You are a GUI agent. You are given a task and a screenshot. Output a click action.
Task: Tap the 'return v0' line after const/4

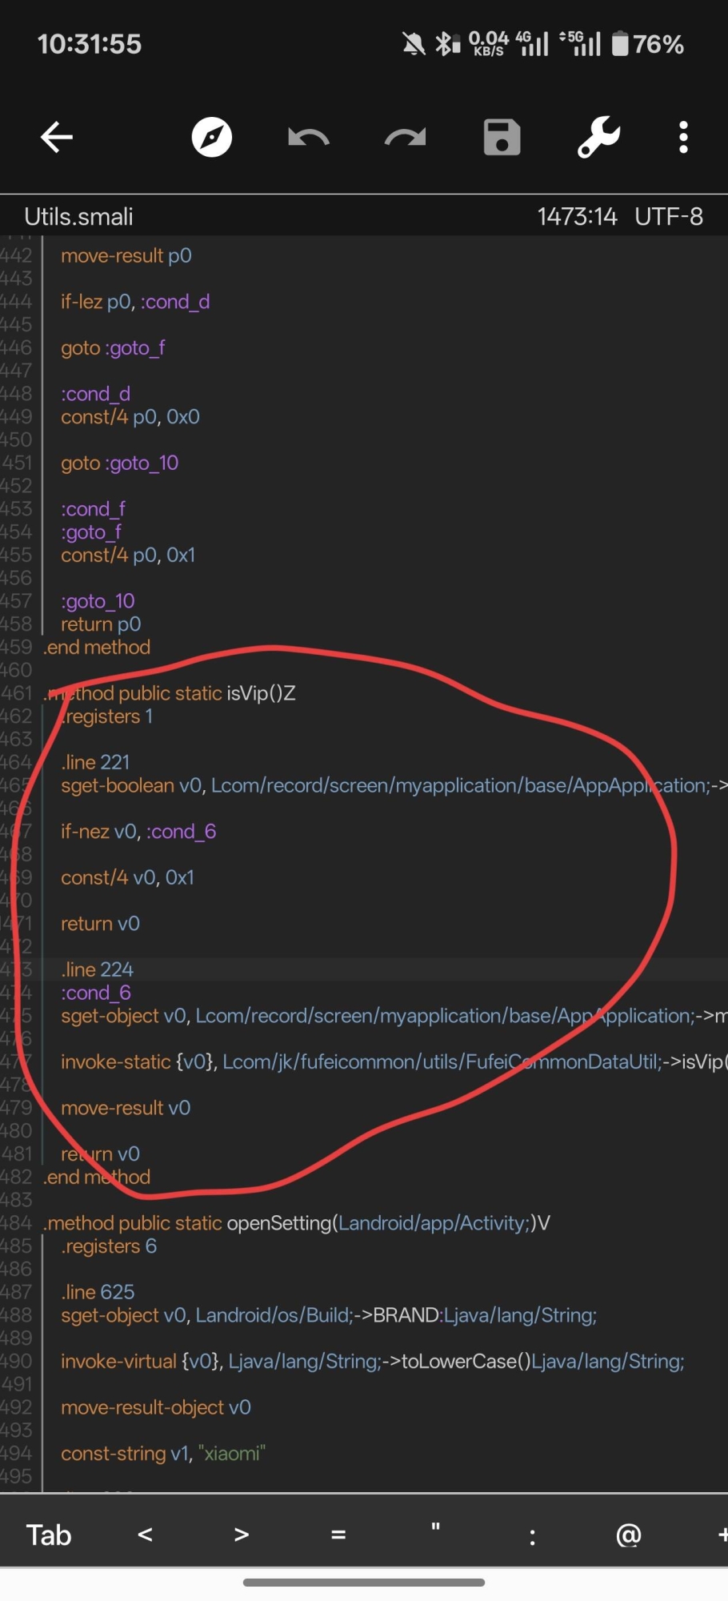click(101, 924)
